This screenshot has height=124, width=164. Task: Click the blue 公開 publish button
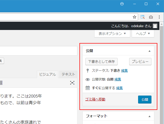tap(145, 100)
